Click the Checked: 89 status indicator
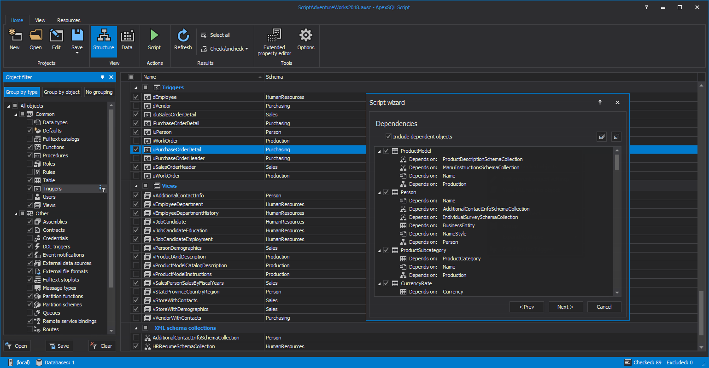Viewport: 709px width, 368px height. [x=643, y=362]
